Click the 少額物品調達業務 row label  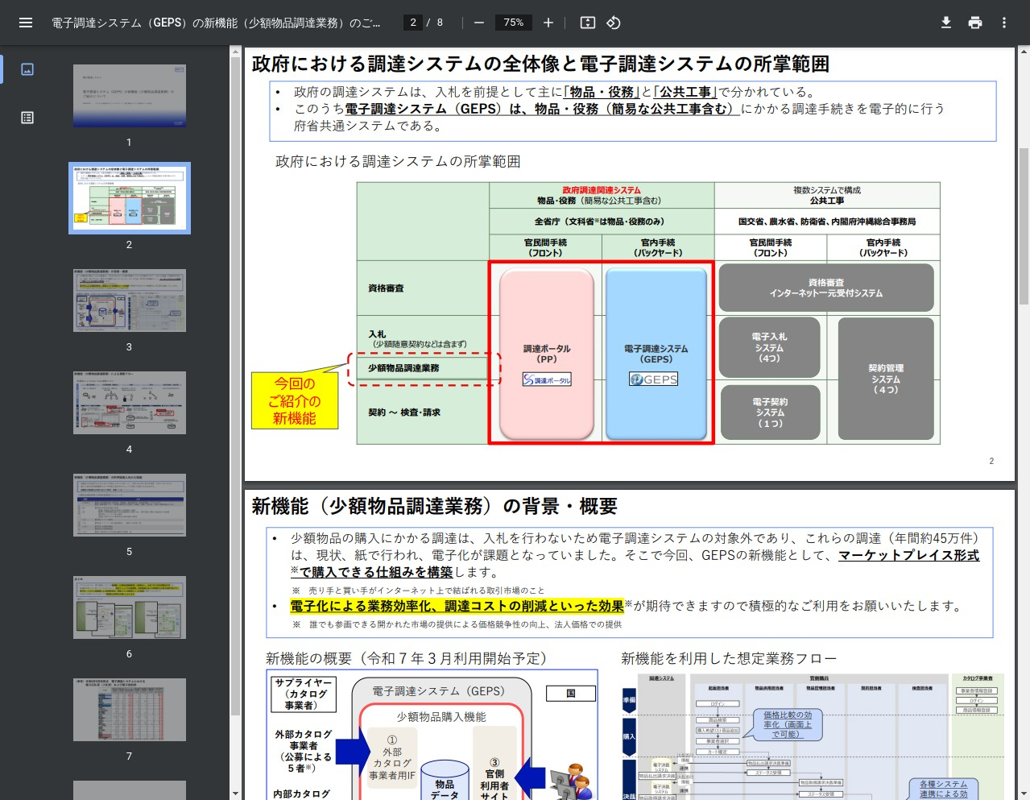(403, 368)
